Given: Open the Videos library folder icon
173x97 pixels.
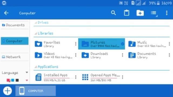Looking at the screenshot, I should tap(38, 55).
